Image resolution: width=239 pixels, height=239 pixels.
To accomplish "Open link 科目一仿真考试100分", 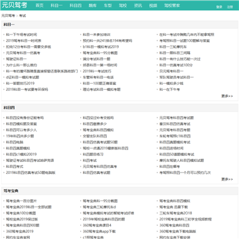I will pos(176,65).
